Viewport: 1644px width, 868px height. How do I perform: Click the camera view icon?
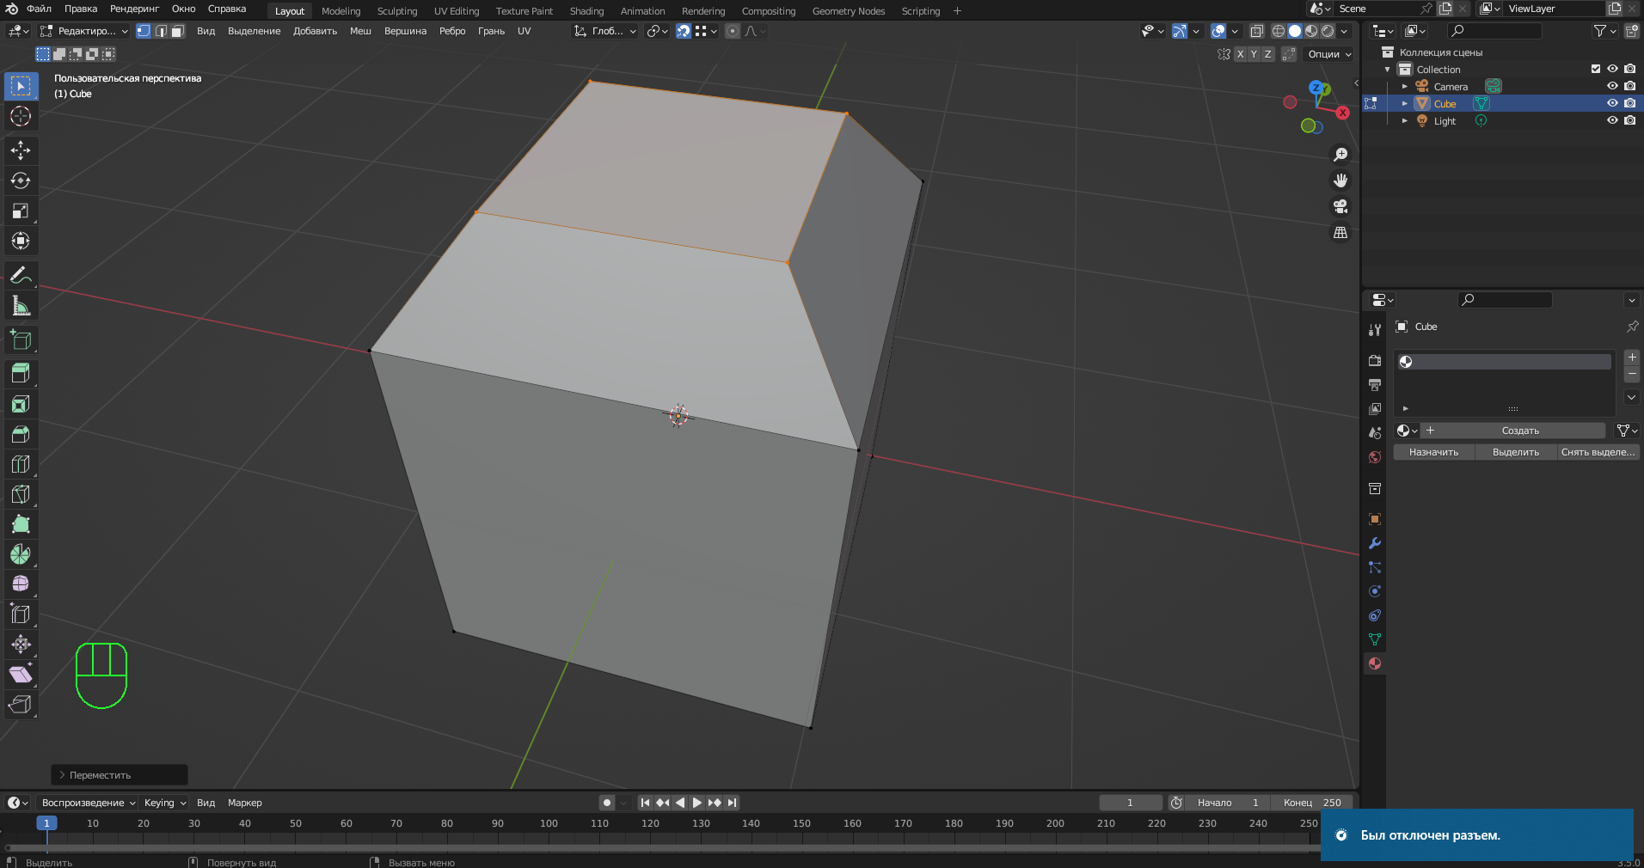tap(1340, 207)
